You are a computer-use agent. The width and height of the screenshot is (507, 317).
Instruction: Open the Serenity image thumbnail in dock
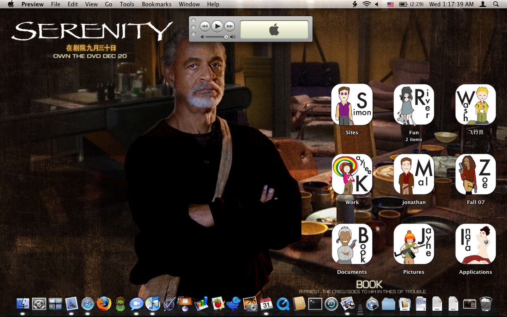(469, 304)
